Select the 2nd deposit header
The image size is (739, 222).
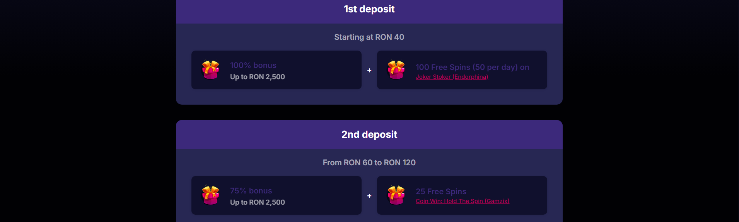[x=369, y=134]
